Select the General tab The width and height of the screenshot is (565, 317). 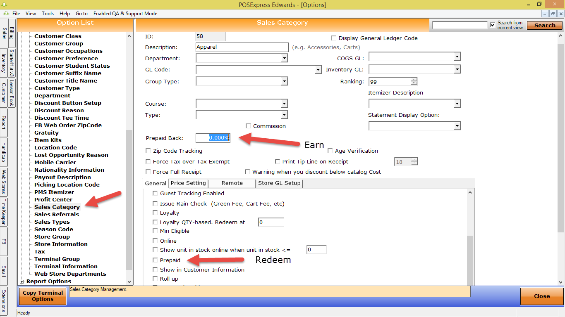tap(156, 183)
